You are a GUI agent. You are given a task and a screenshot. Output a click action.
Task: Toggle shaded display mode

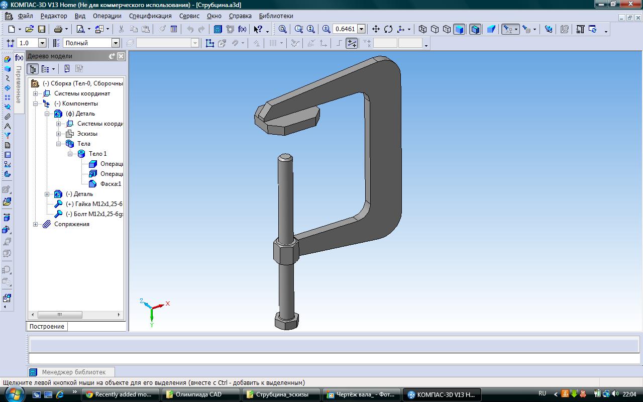click(x=459, y=29)
